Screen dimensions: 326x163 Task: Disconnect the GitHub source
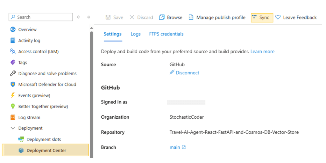[x=187, y=73]
